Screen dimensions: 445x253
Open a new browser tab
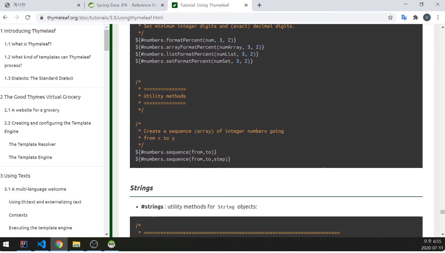tap(259, 5)
